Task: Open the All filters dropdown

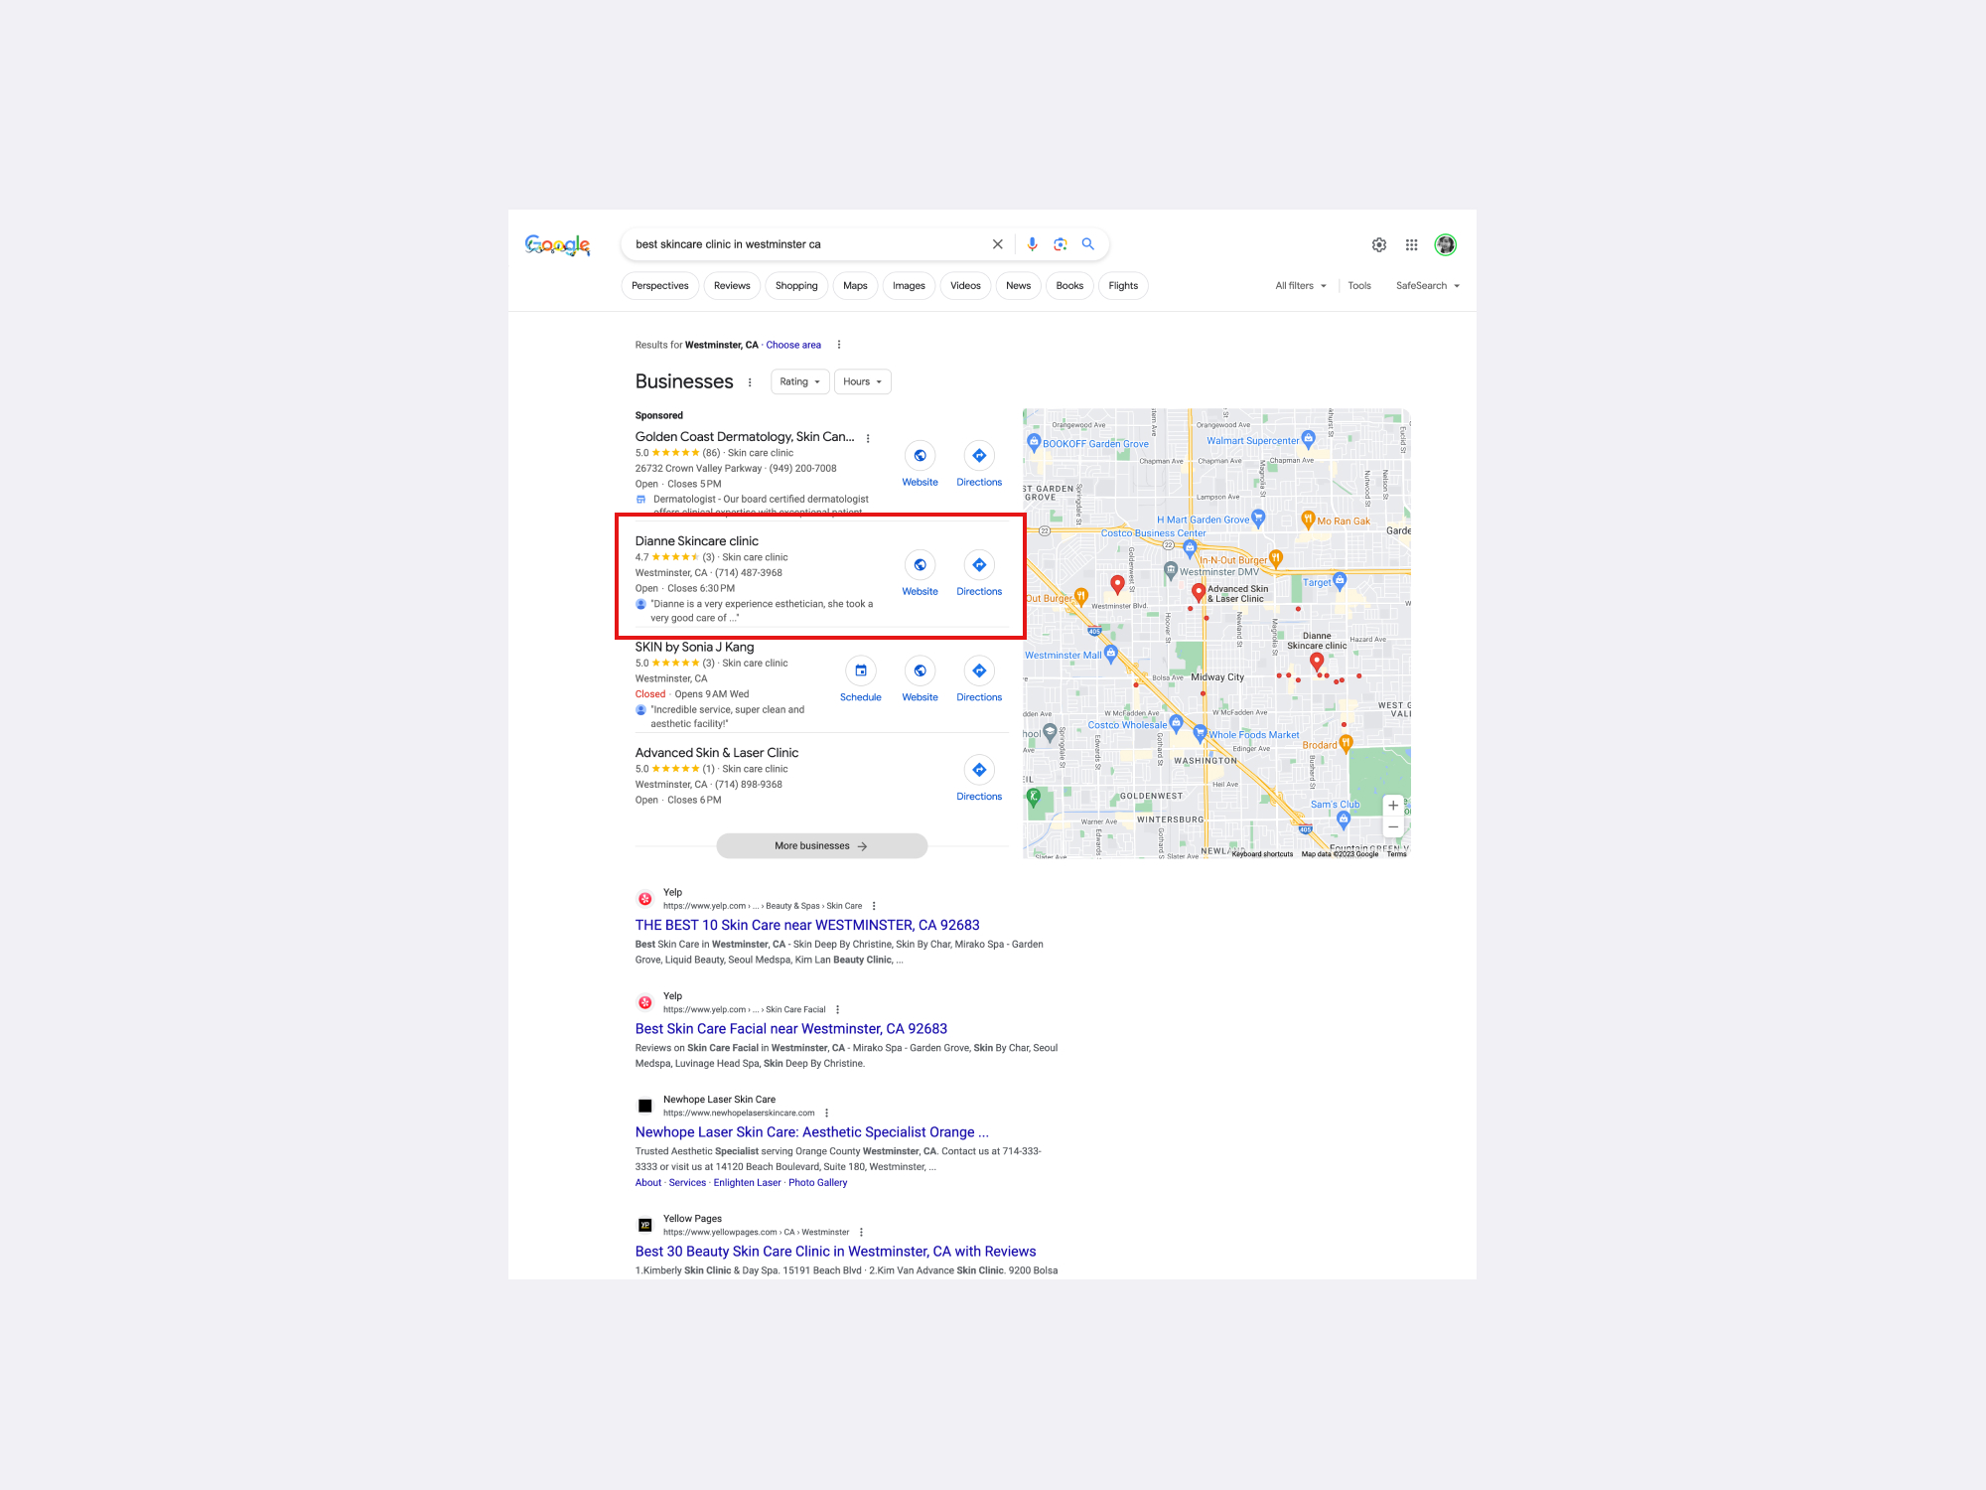Action: [x=1301, y=286]
